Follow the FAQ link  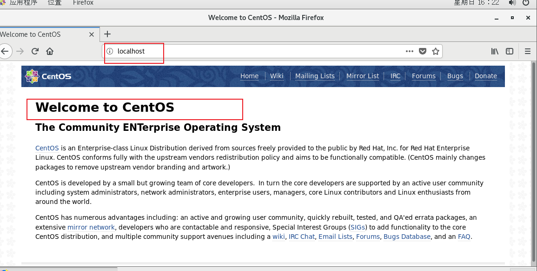(464, 237)
